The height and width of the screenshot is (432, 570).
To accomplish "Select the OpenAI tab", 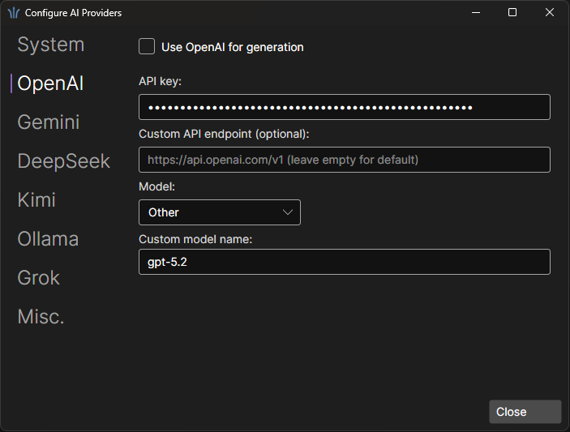I will click(50, 83).
